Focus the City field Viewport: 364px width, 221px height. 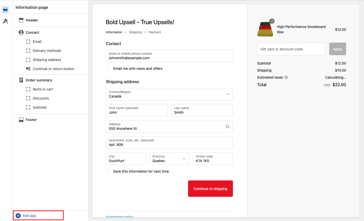tap(126, 159)
